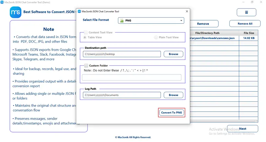This screenshot has width=266, height=142.
Task: Click the Remove button
Action: [x=203, y=24]
